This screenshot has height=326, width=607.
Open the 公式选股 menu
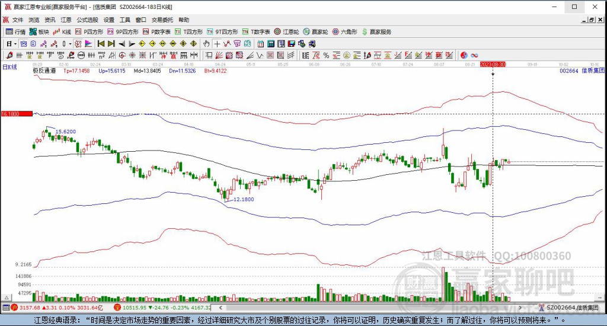coord(87,20)
